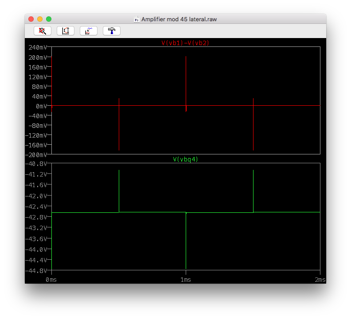This screenshot has height=319, width=351.
Task: Click the 0ms time axis label
Action: [x=51, y=280]
